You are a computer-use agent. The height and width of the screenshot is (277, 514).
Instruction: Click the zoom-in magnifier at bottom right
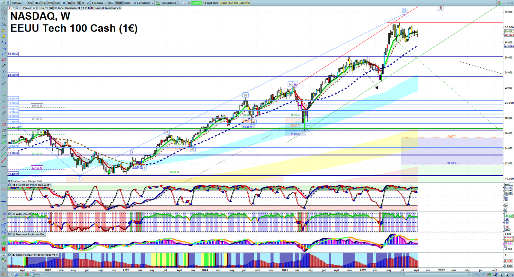click(x=507, y=274)
